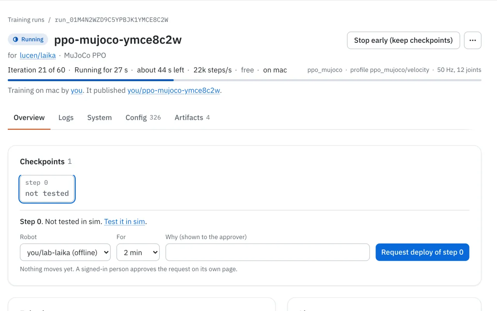
Task: Follow the Test it in sim link
Action: [125, 222]
